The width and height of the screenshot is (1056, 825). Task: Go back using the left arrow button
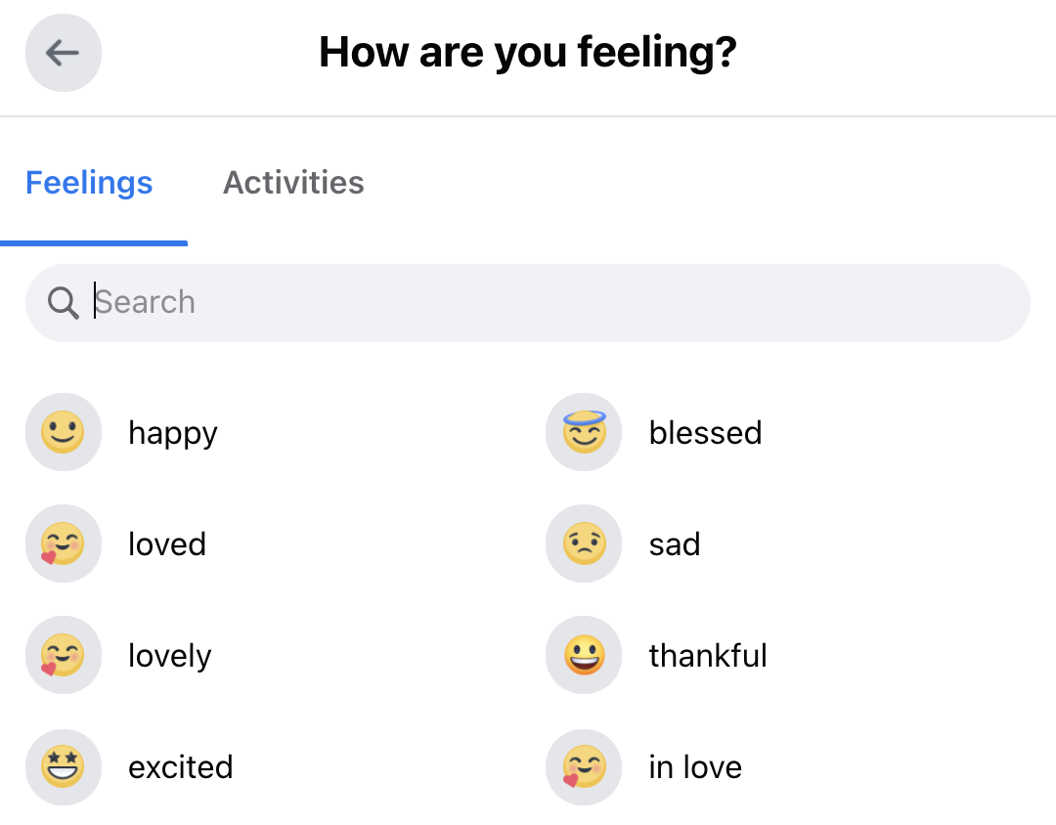64,53
